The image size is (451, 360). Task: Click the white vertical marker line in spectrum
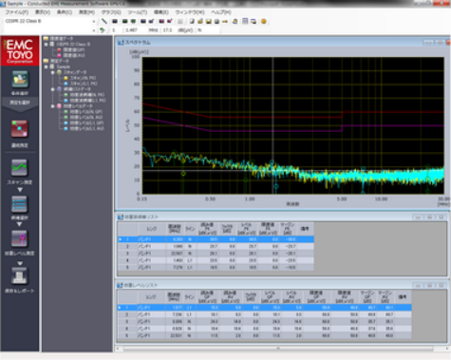[x=273, y=125]
